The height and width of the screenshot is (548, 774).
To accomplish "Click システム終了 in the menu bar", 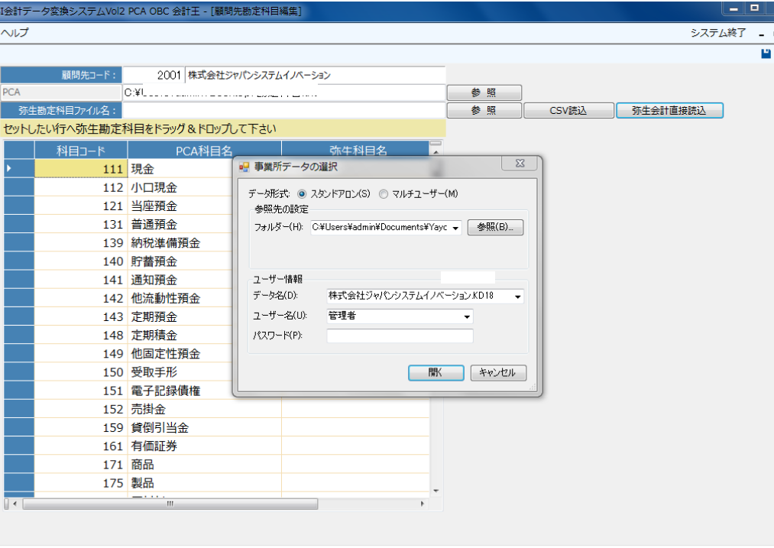I will 717,33.
